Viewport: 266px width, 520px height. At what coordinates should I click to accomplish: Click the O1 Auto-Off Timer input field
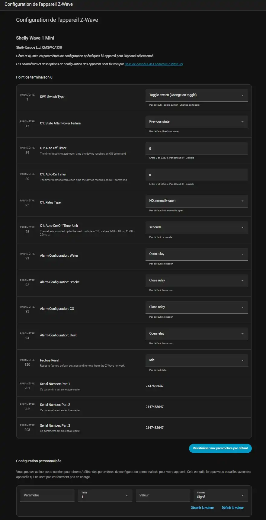(x=196, y=149)
